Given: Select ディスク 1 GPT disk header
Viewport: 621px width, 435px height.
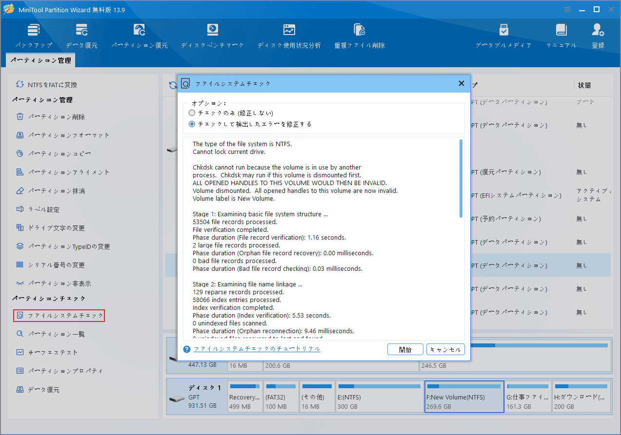Looking at the screenshot, I should [197, 397].
